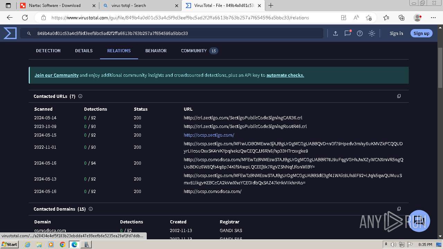Click the search magnifier icon in VirusTotal bar
Viewport: 443px width, 249px height.
click(x=29, y=34)
